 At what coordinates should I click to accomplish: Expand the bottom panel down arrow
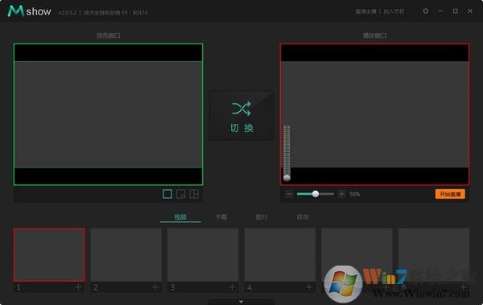(x=242, y=302)
